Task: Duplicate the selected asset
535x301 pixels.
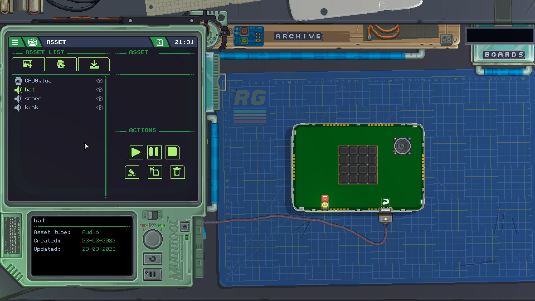Action: (155, 172)
